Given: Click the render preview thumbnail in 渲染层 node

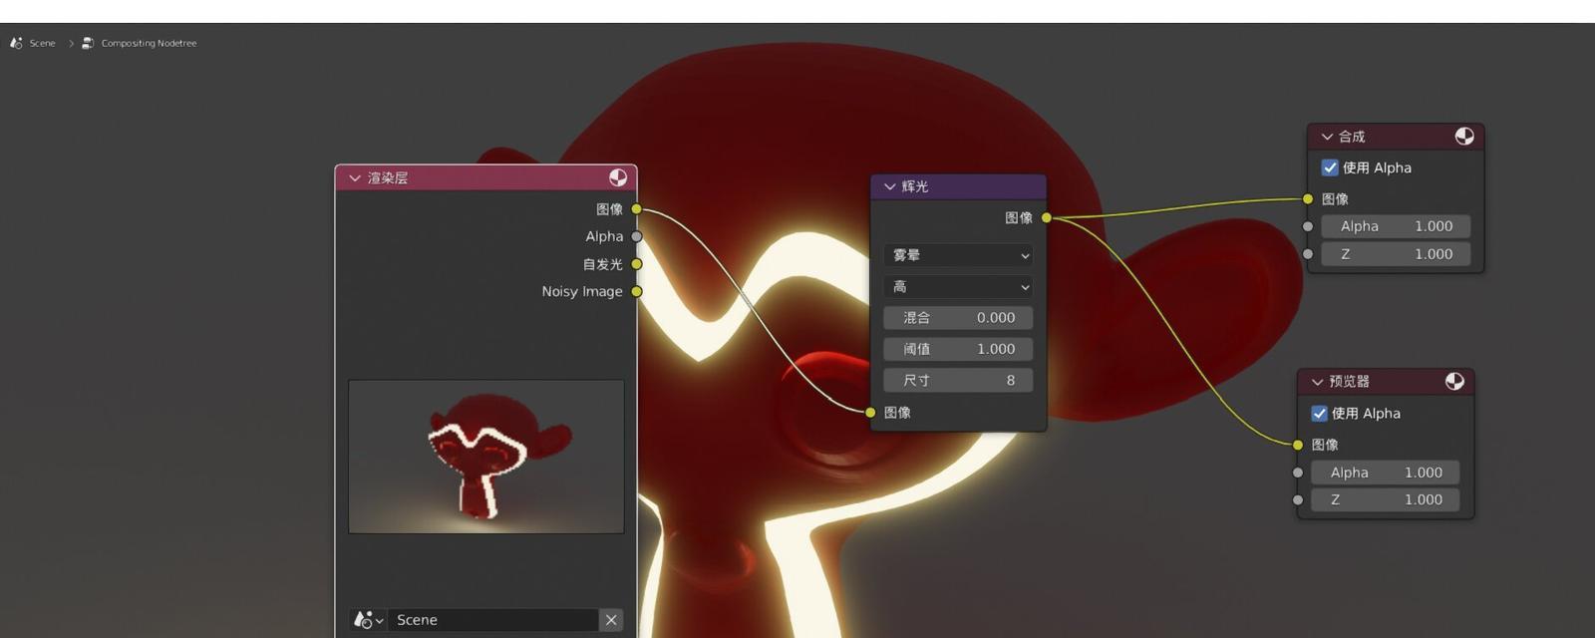Looking at the screenshot, I should tap(486, 457).
